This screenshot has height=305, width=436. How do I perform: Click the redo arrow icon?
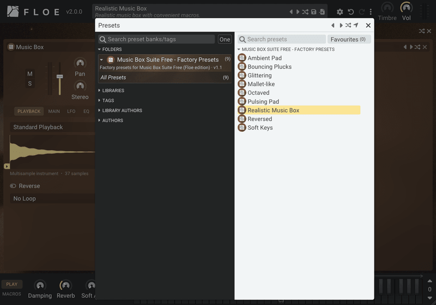point(361,11)
